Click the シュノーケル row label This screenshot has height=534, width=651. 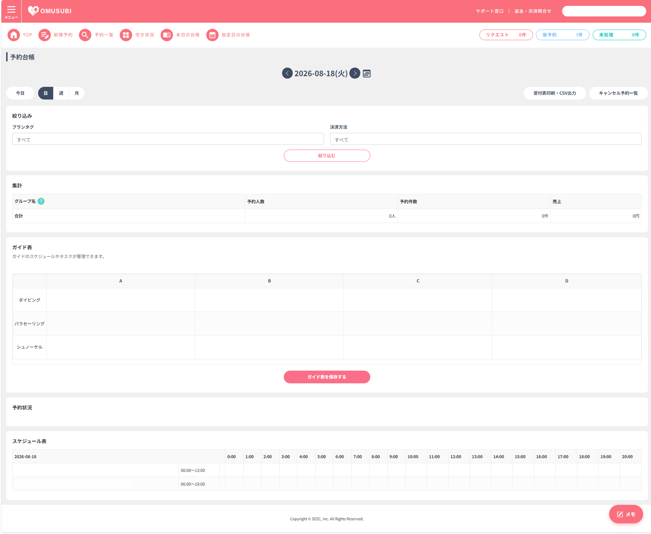point(30,347)
